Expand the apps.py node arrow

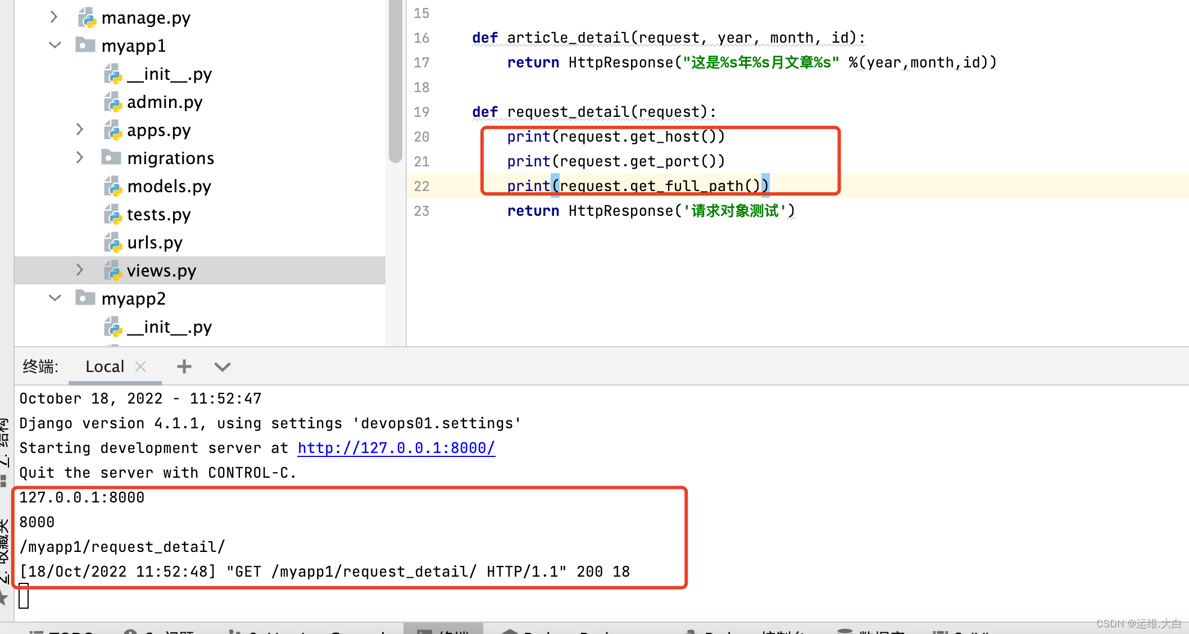[80, 129]
